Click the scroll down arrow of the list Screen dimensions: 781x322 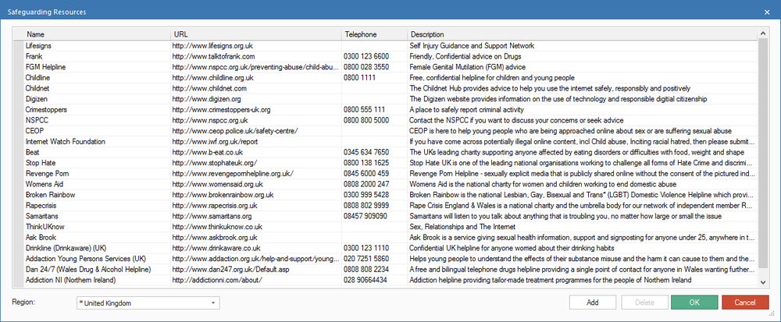click(762, 282)
